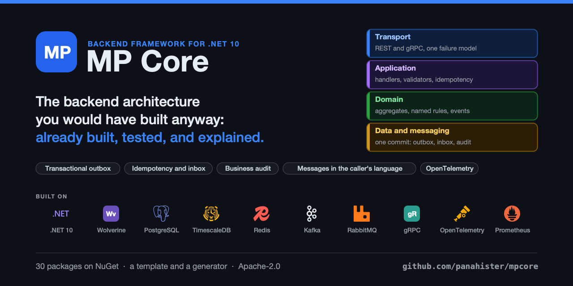Click 'a template and a generator' text
This screenshot has height=286, width=573.
(x=179, y=266)
